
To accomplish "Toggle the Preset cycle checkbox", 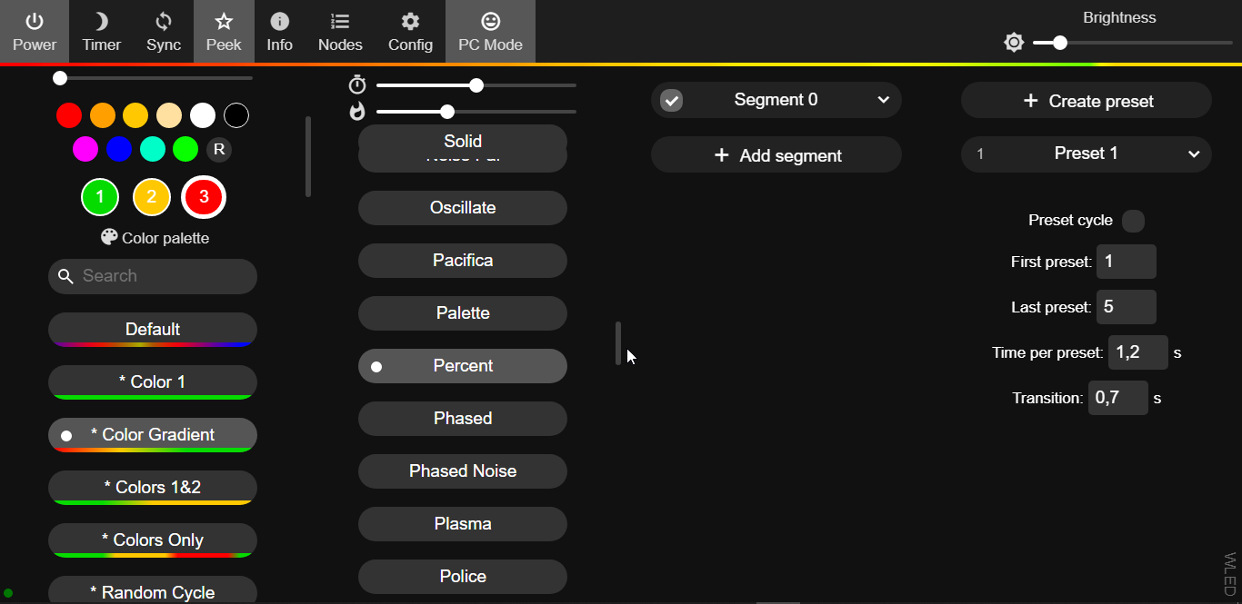I will pos(1133,221).
